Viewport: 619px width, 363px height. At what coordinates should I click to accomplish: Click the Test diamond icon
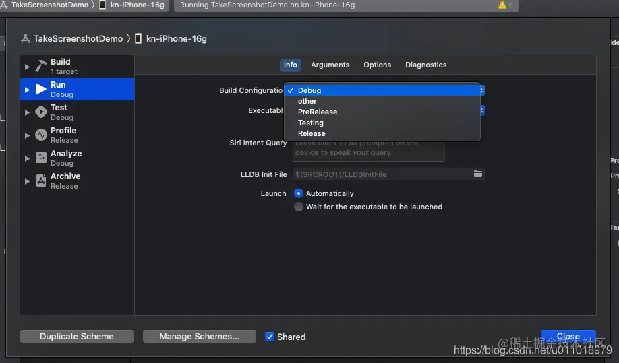(40, 112)
